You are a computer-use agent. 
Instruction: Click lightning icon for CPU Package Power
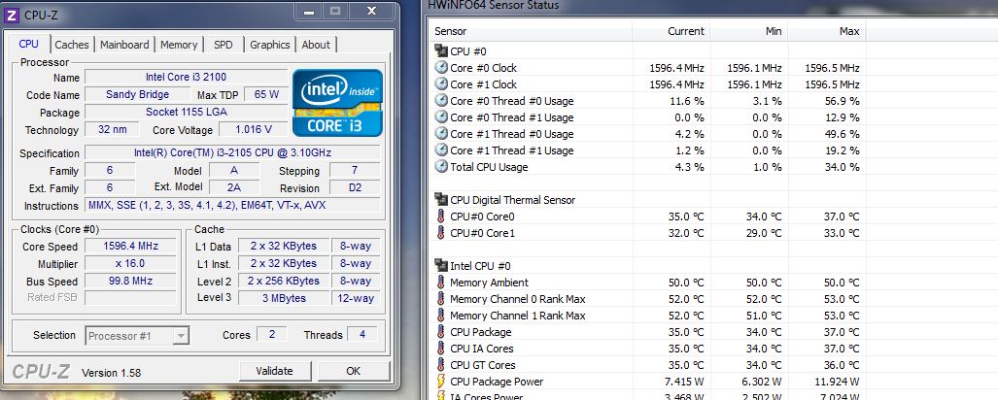click(441, 382)
